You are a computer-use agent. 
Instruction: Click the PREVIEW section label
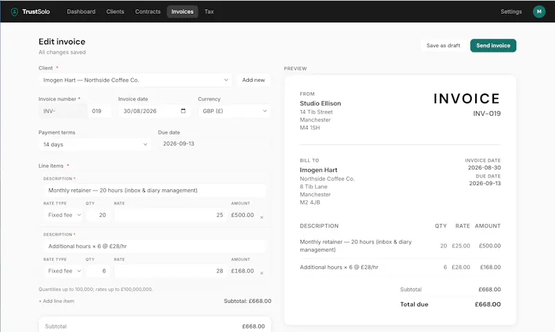[x=296, y=69]
